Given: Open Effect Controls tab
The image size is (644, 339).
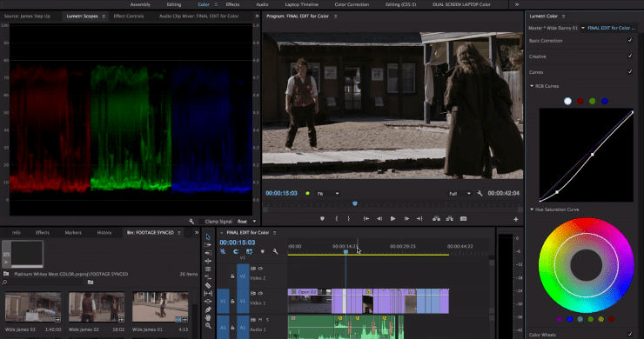Looking at the screenshot, I should (x=129, y=17).
